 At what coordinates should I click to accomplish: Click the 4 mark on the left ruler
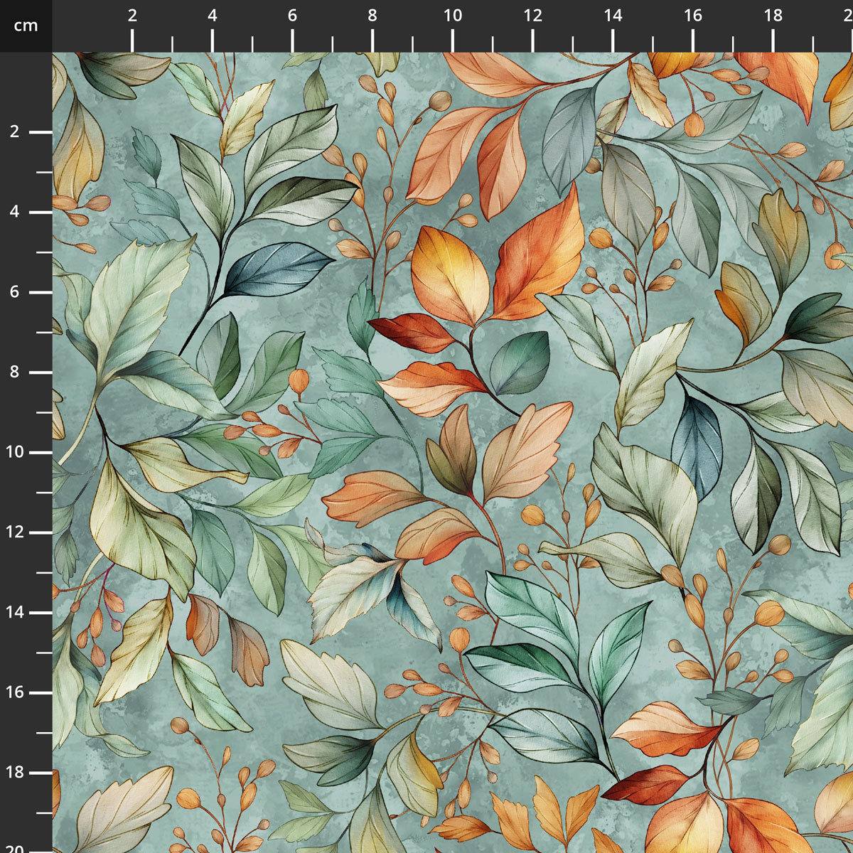pos(16,212)
